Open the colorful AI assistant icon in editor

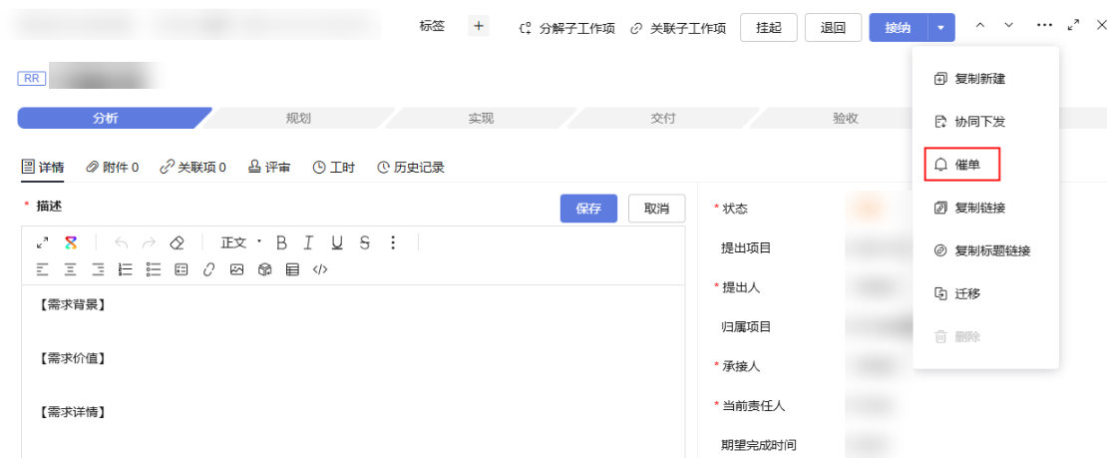coord(71,243)
